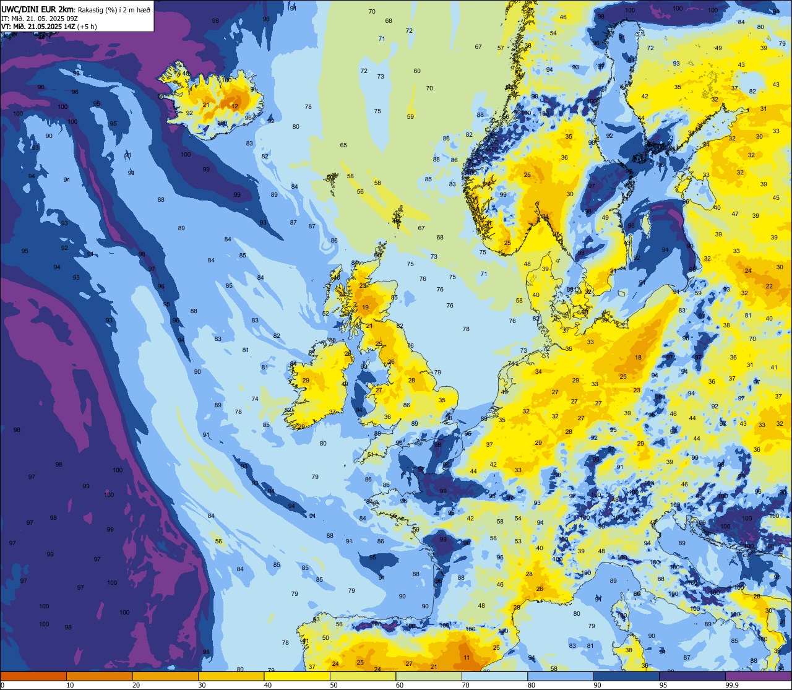Click the parameter label Rakastig (%) í 2 m hæð

pos(114,9)
